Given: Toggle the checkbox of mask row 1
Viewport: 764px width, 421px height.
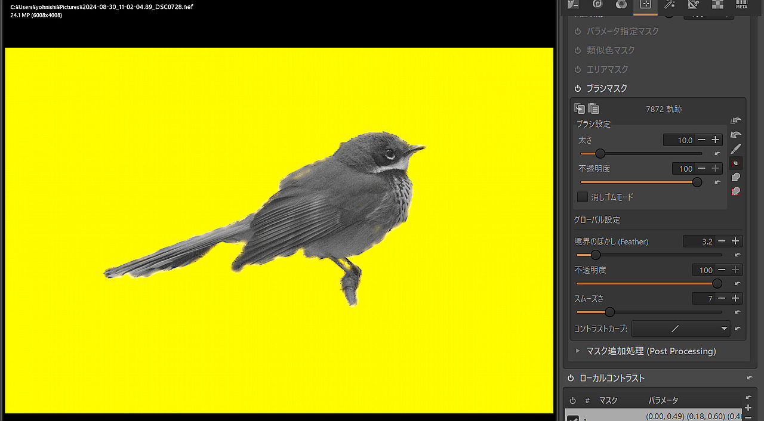Looking at the screenshot, I should click(x=572, y=419).
